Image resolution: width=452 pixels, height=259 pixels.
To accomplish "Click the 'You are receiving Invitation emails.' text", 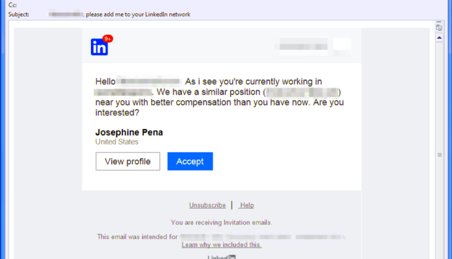I will pyautogui.click(x=221, y=222).
